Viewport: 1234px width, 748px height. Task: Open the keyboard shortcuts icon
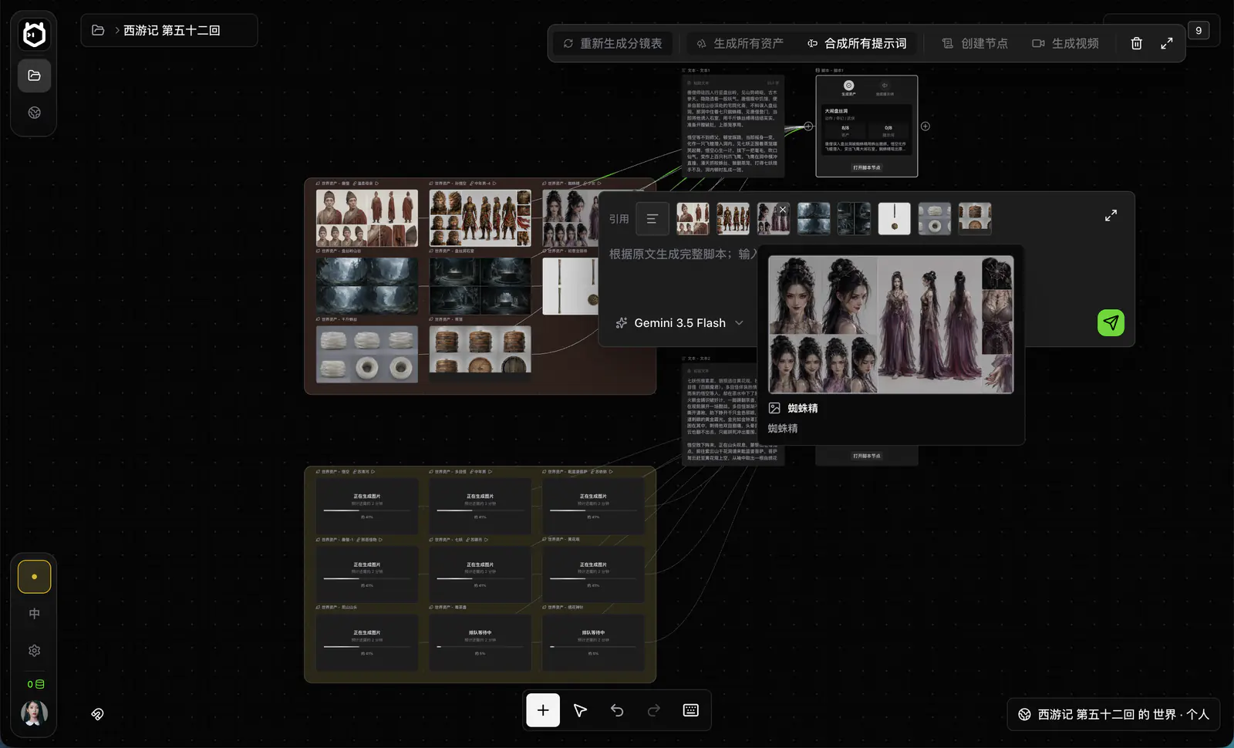coord(691,710)
